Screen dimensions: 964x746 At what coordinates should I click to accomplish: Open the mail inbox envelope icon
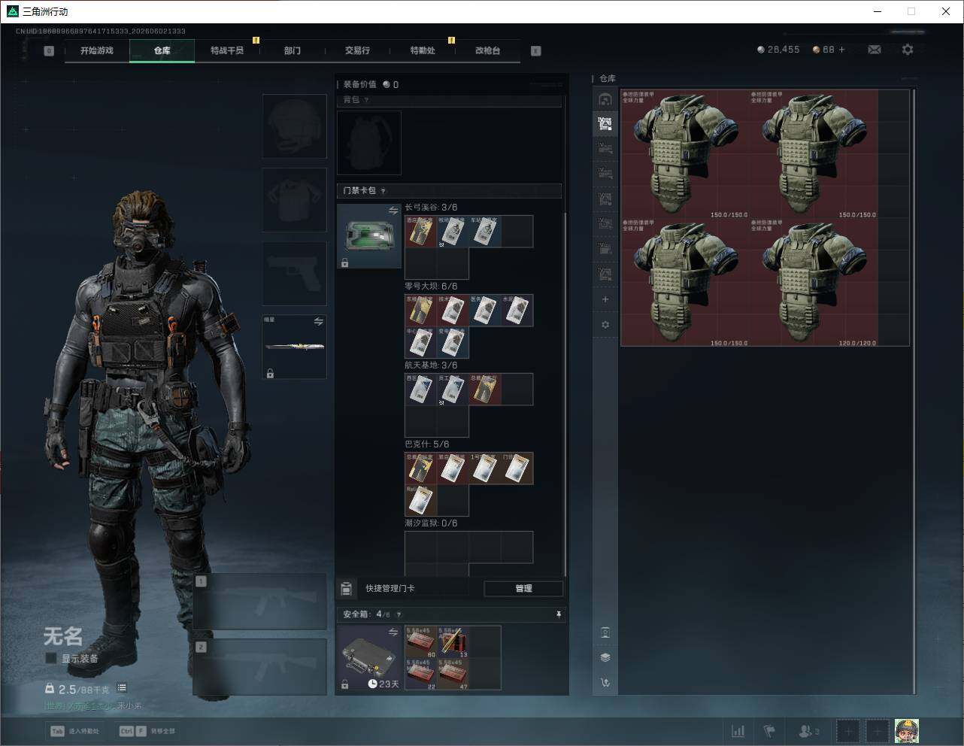click(x=875, y=50)
